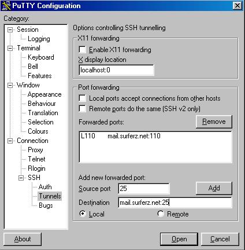This screenshot has height=250, width=245.
Task: Collapse the Session tree node
Action: [x=10, y=30]
